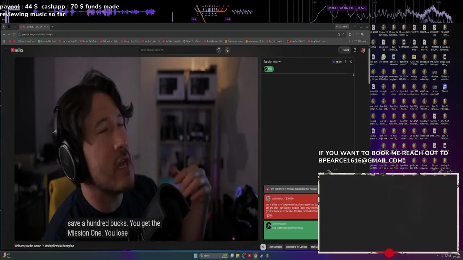This screenshot has height=260, width=463.
Task: Click the Markiplier video player
Action: click(136, 149)
